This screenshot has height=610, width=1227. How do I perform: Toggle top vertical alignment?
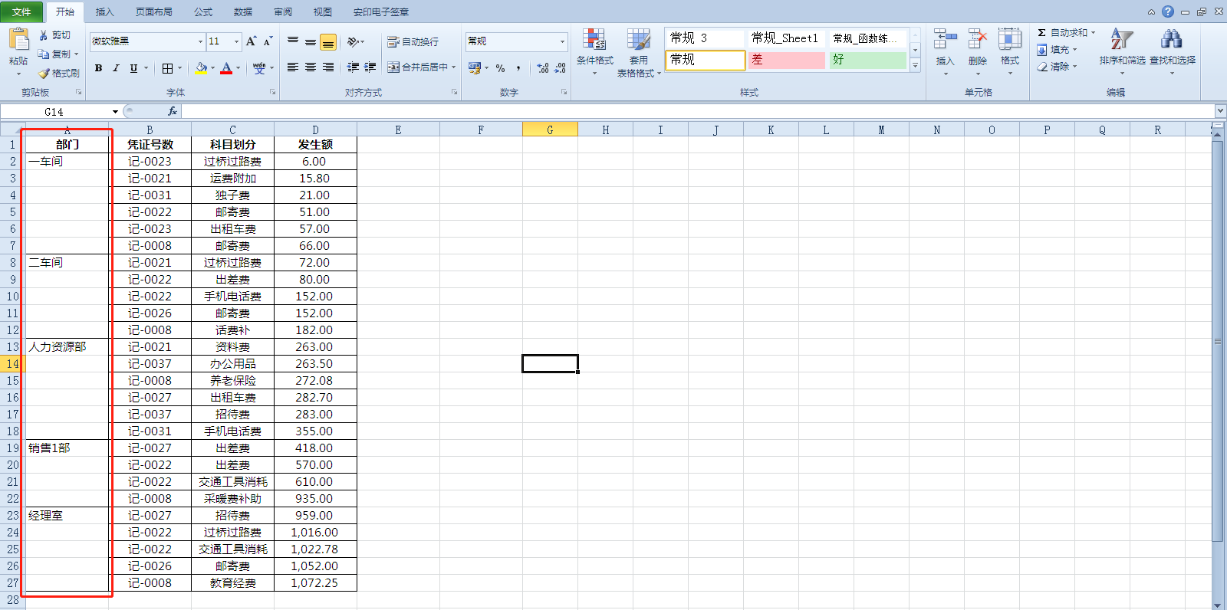click(x=293, y=41)
